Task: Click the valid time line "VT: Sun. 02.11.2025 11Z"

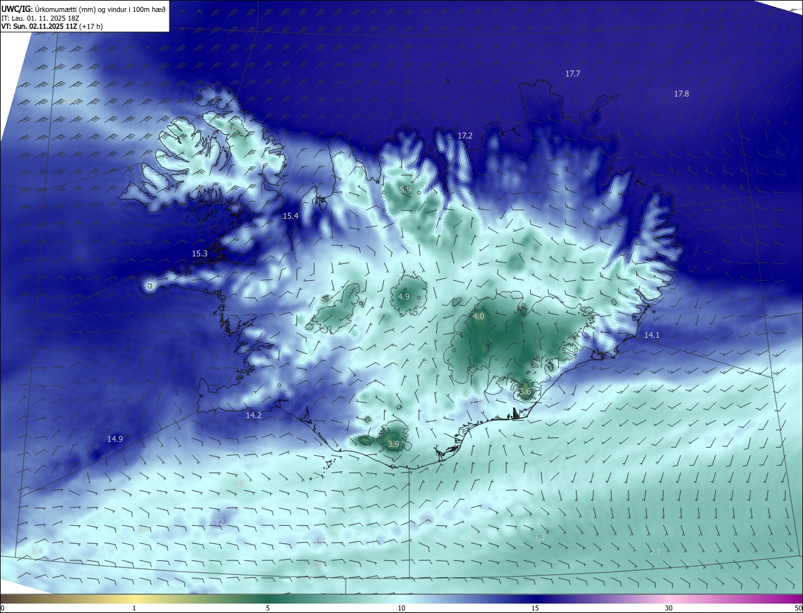Action: (x=39, y=26)
